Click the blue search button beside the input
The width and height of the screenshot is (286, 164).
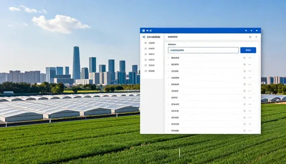click(x=248, y=50)
